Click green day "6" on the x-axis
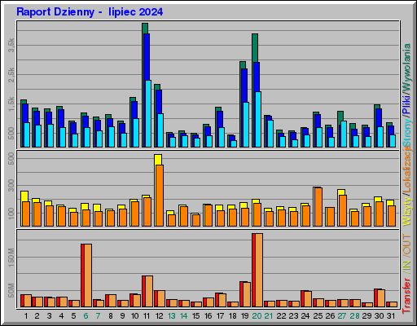The width and height of the screenshot is (417, 326). coord(86,316)
